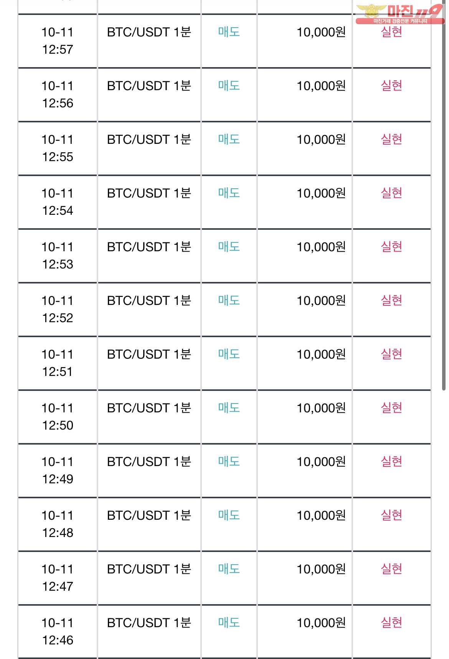449x659 pixels.
Task: Click 매도 in the 12:46 row
Action: 229,623
